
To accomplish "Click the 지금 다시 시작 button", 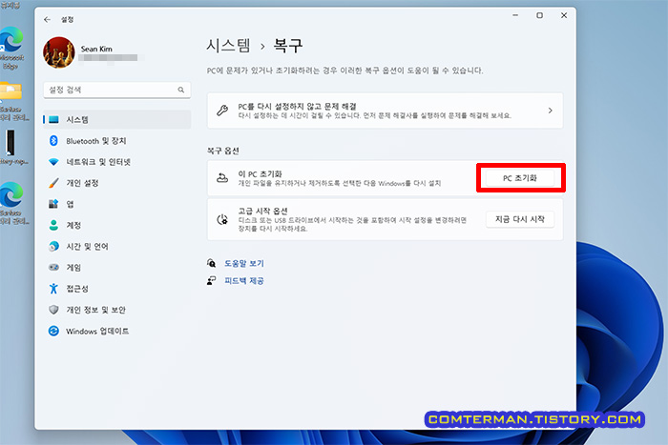I will pyautogui.click(x=520, y=219).
